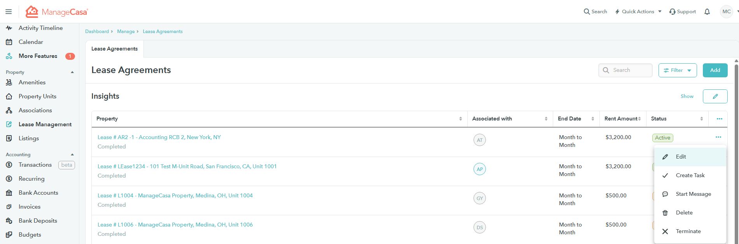Click the Add button
This screenshot has height=244, width=739.
pyautogui.click(x=715, y=70)
